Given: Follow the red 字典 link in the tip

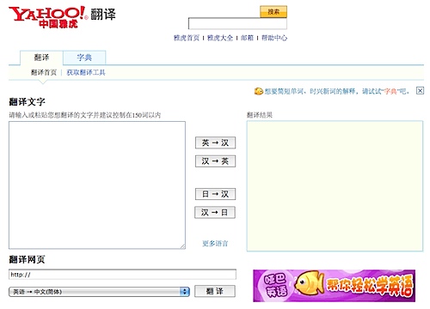Looking at the screenshot, I should (x=390, y=91).
